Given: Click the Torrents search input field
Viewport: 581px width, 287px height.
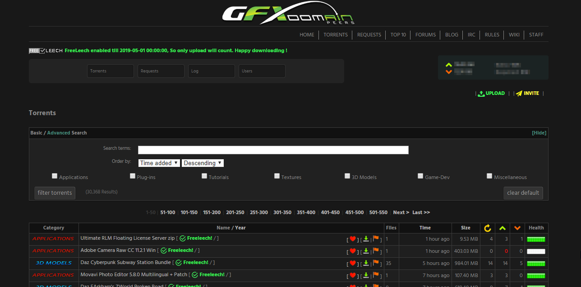Looking at the screenshot, I should (110, 71).
